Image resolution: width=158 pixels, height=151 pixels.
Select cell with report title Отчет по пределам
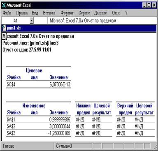click(x=38, y=36)
